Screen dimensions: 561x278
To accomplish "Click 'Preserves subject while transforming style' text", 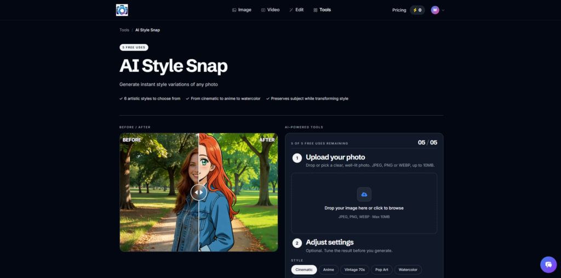I will point(310,99).
